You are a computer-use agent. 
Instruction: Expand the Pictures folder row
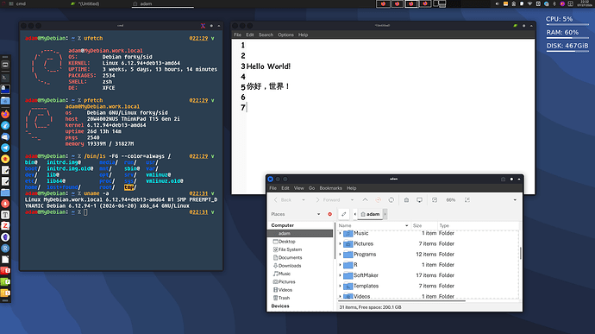pyautogui.click(x=340, y=244)
